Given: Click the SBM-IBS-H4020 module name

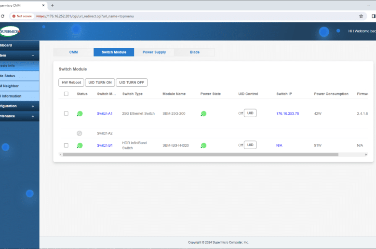Looking at the screenshot, I should coord(175,146).
